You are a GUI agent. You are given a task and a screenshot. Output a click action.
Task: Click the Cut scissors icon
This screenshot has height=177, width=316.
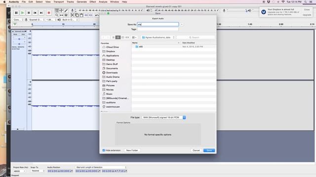point(72,15)
